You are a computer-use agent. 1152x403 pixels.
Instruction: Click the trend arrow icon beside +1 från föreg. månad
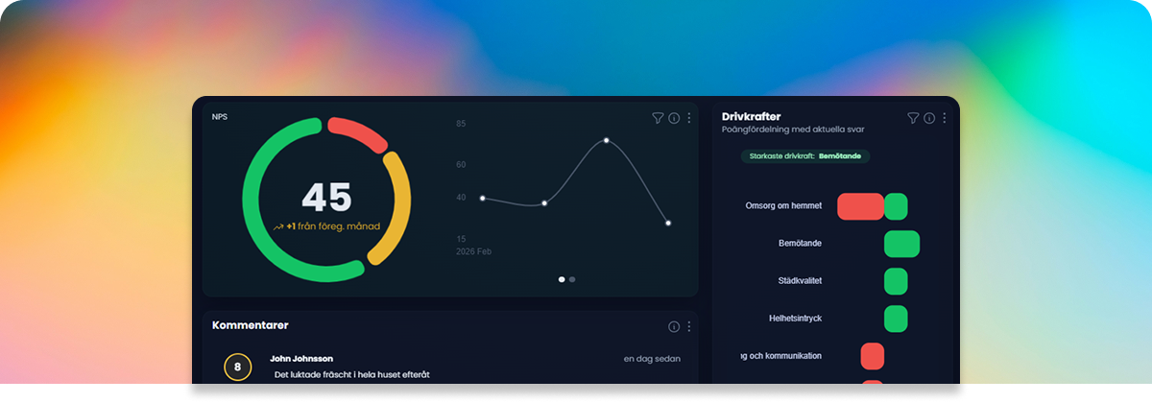[278, 227]
